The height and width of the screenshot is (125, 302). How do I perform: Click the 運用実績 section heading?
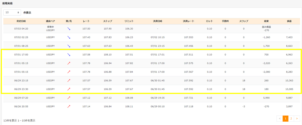pyautogui.click(x=7, y=3)
